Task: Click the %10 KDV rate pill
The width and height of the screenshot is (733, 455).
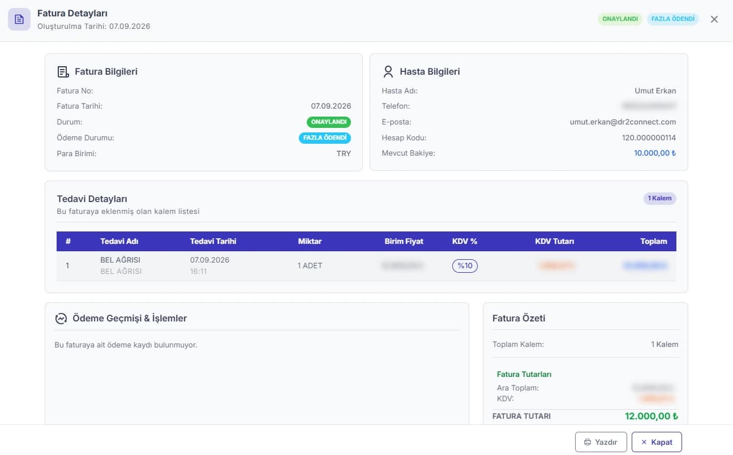Action: coord(465,265)
